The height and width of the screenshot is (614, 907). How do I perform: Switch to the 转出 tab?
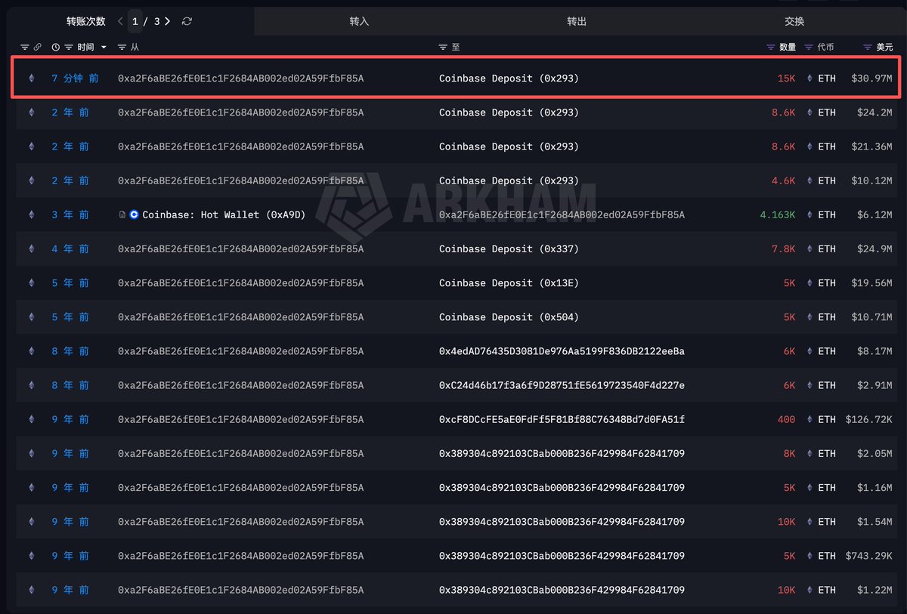577,21
